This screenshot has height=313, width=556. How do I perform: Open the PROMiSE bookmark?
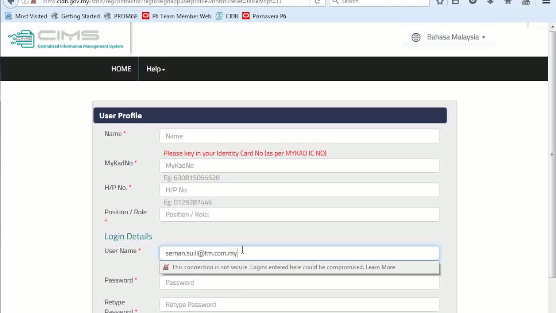pyautogui.click(x=121, y=16)
